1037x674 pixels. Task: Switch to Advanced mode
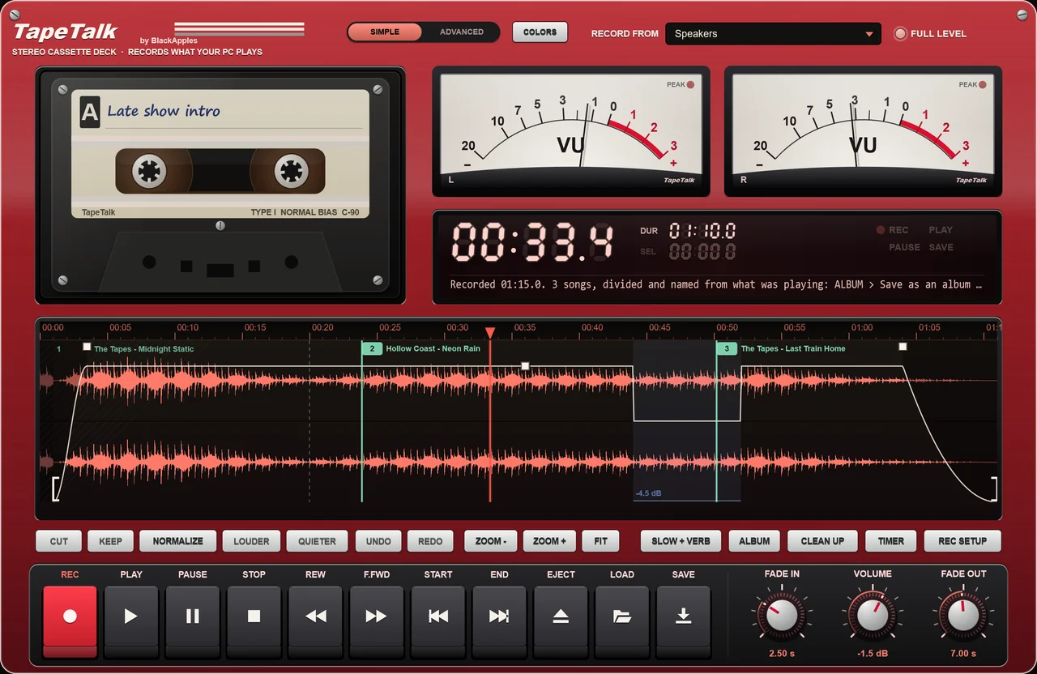pyautogui.click(x=462, y=32)
